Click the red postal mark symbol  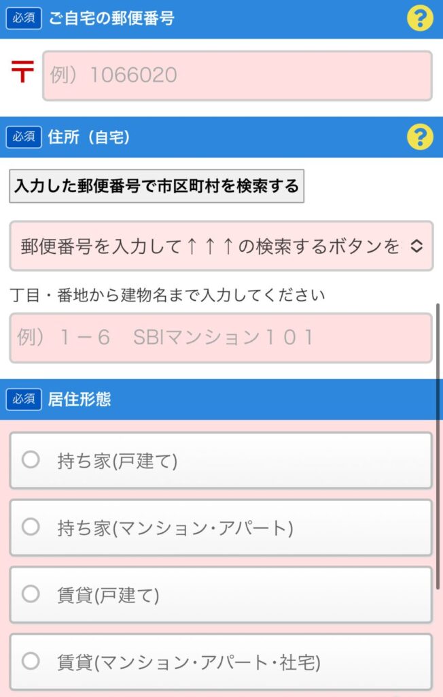pos(22,72)
